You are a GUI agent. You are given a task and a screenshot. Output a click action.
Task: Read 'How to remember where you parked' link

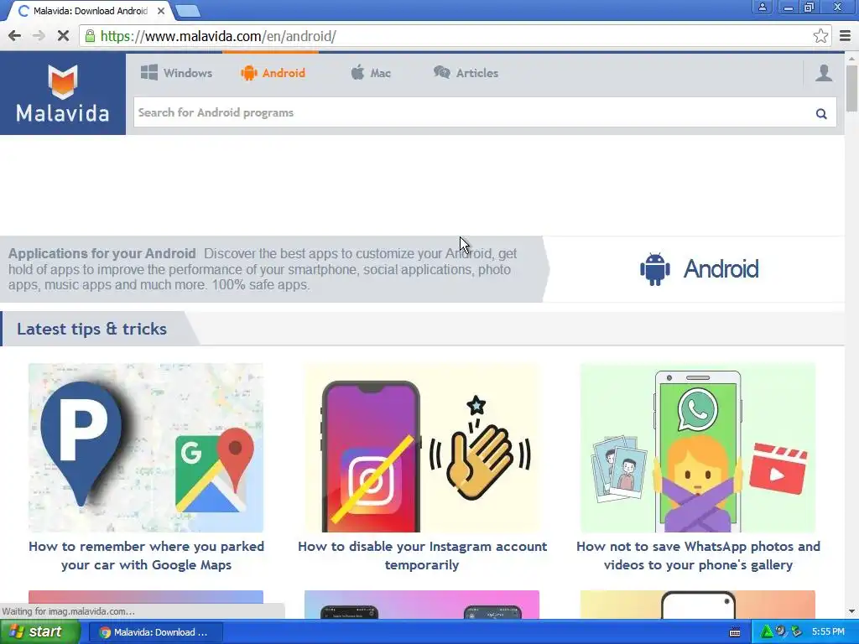(146, 555)
